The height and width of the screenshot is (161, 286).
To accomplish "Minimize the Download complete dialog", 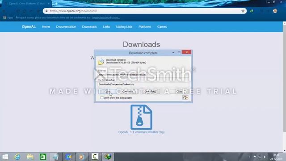I will coord(173,52).
